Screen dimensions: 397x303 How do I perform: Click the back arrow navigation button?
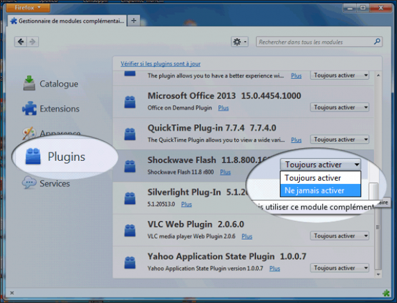point(20,42)
